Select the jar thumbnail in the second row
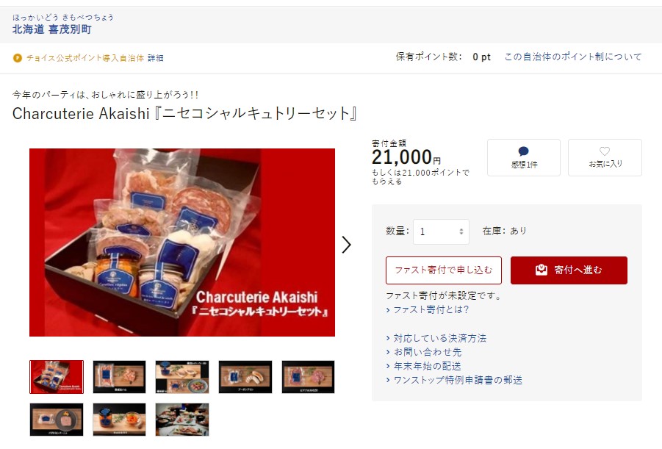This screenshot has width=662, height=449. point(120,420)
